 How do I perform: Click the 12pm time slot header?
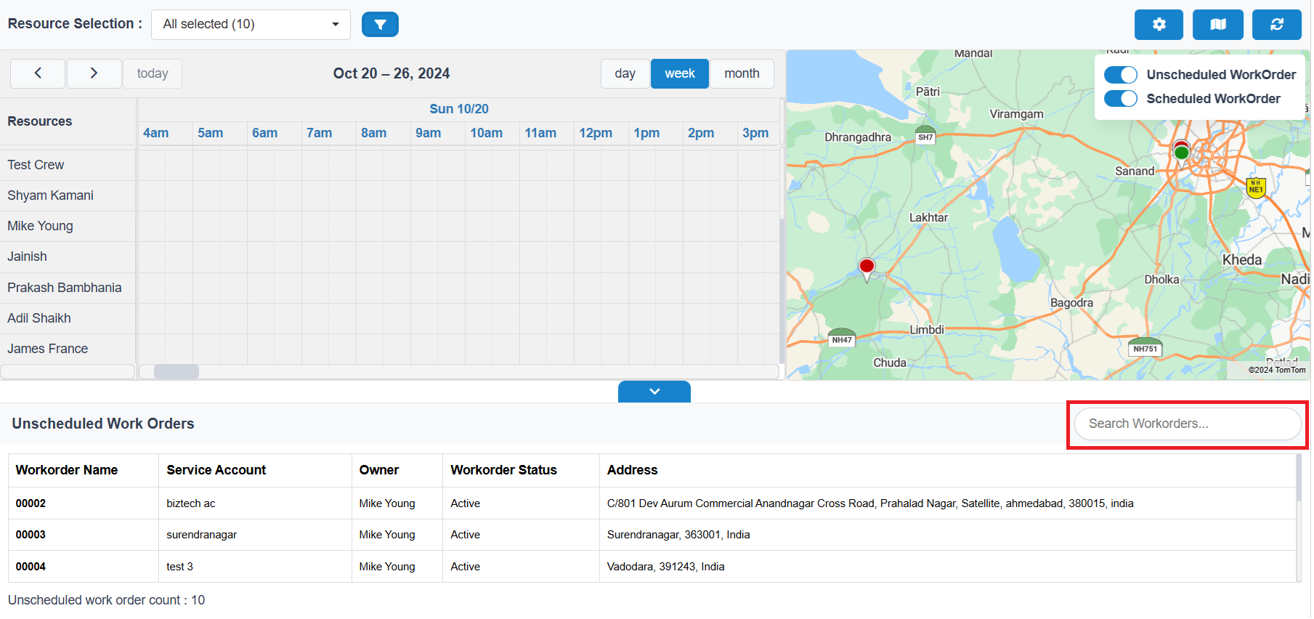(596, 133)
